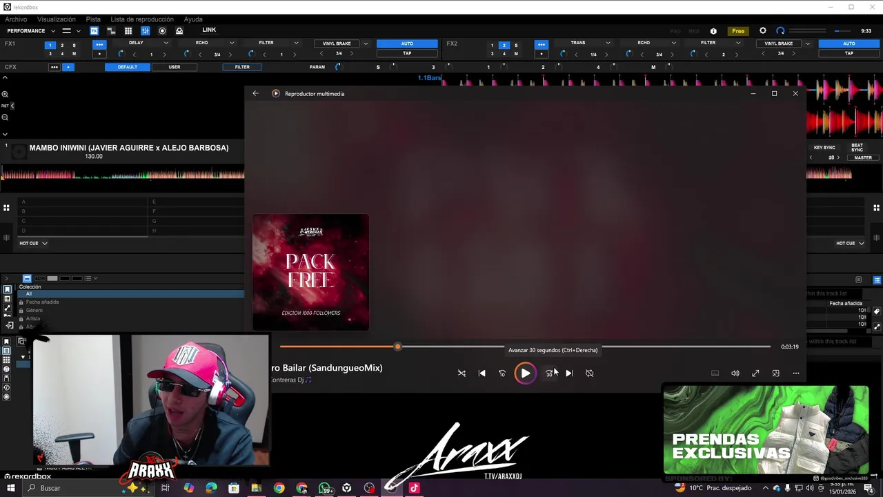
Task: Click the yellow Free plan button
Action: tap(738, 31)
